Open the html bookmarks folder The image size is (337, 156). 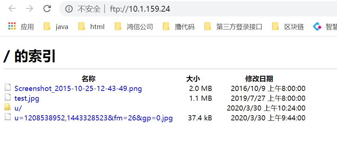tap(91, 27)
